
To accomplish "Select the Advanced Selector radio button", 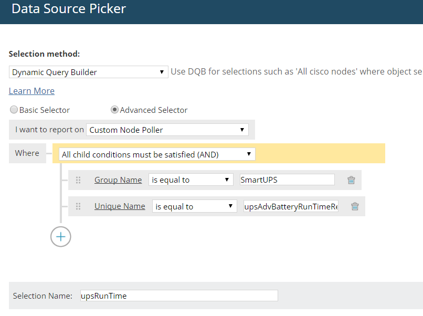I will 114,110.
